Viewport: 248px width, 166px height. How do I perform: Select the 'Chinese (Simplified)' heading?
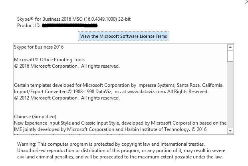tap(35, 117)
